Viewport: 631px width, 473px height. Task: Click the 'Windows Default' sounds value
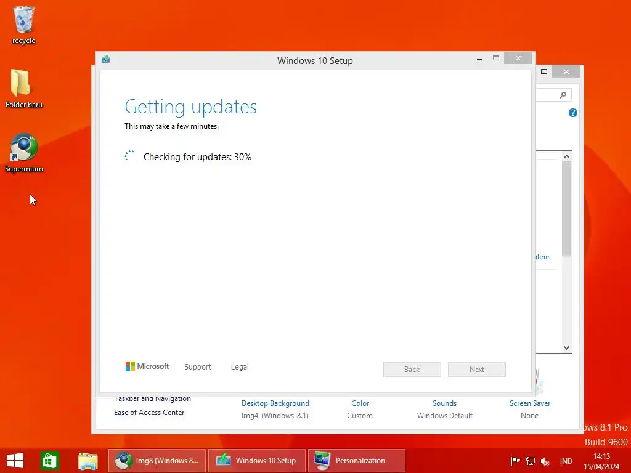click(445, 416)
